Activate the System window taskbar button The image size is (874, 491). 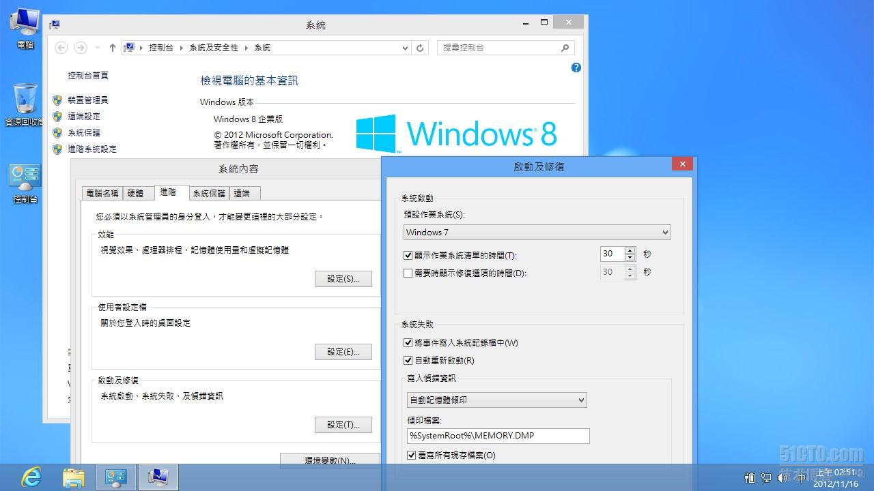click(158, 477)
